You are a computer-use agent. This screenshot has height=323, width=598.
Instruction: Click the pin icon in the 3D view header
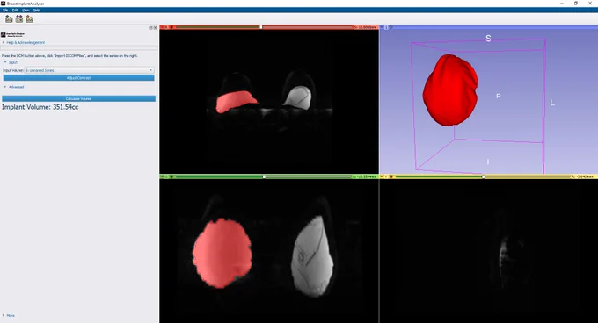point(382,27)
